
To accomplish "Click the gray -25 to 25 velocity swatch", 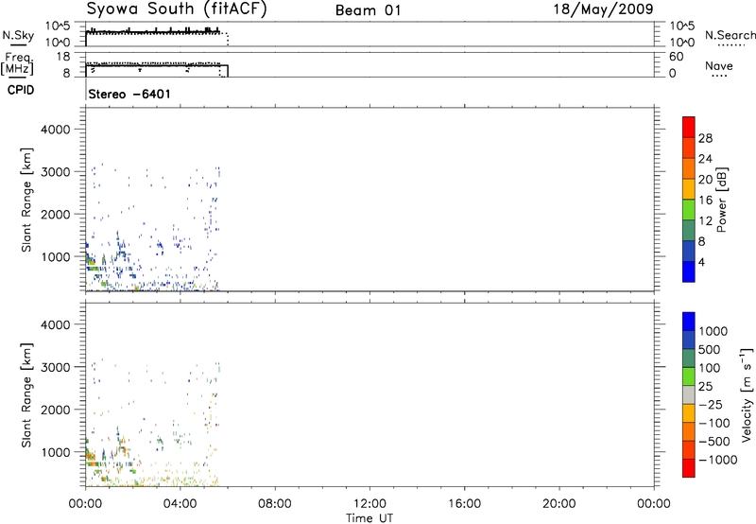I will tap(689, 394).
